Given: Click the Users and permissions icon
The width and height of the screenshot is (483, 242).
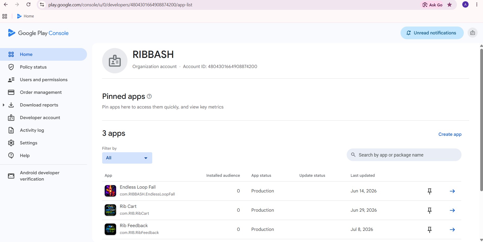Looking at the screenshot, I should point(11,80).
